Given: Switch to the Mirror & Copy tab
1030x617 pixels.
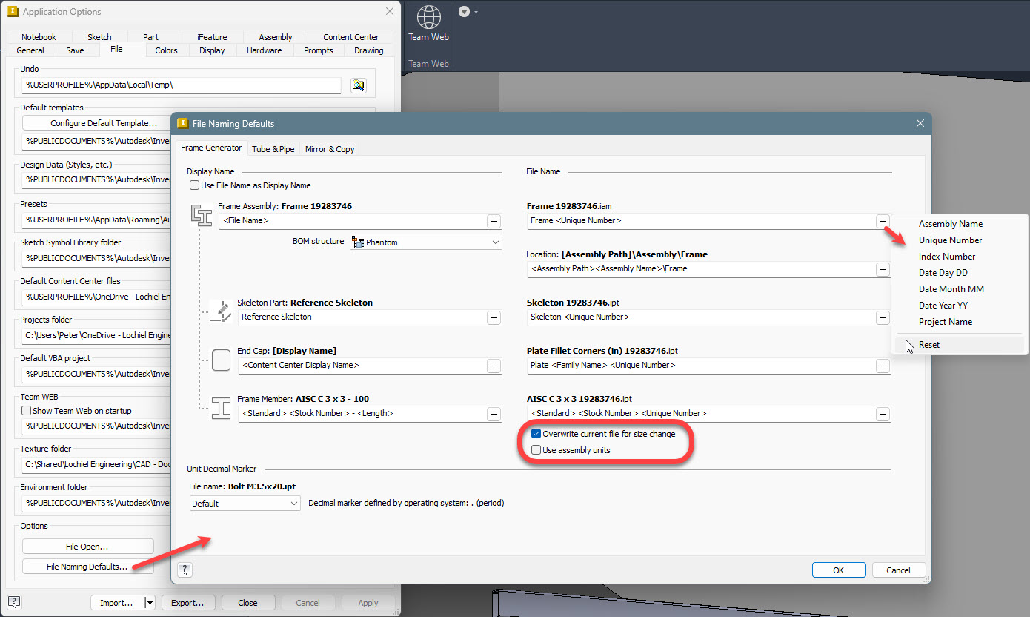Looking at the screenshot, I should pos(330,149).
